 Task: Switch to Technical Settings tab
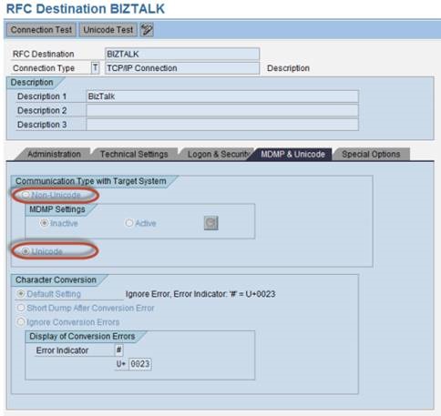[134, 154]
